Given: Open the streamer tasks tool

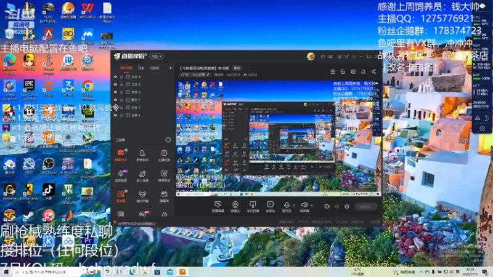Looking at the screenshot, I should pyautogui.click(x=164, y=155).
